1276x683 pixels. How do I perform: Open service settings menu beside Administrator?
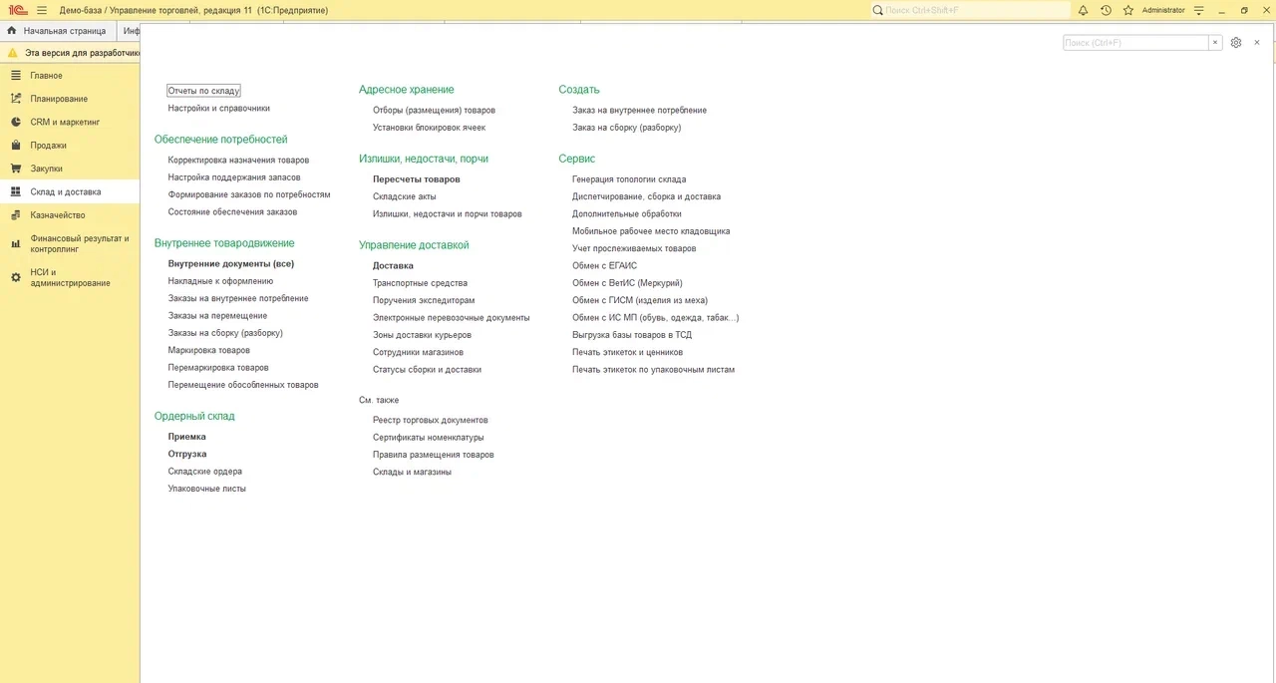tap(1199, 10)
